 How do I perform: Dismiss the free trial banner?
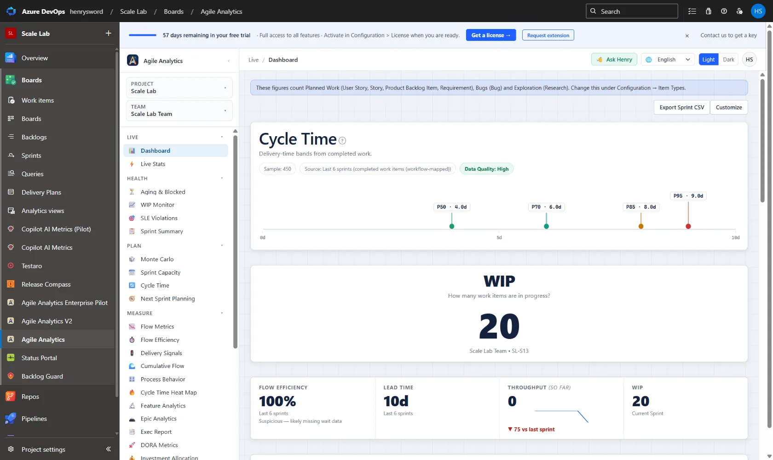click(687, 35)
